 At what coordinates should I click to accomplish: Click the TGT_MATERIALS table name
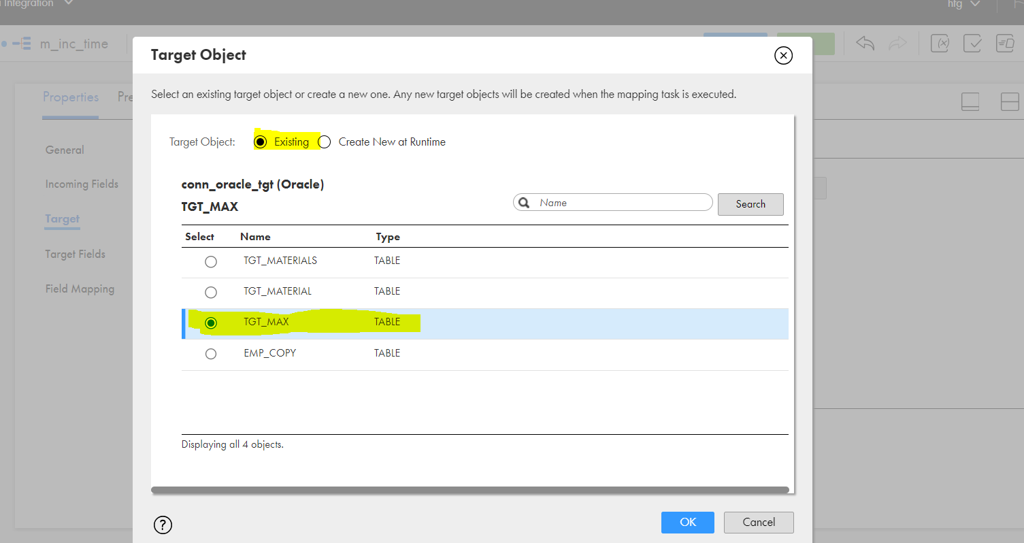[280, 261]
